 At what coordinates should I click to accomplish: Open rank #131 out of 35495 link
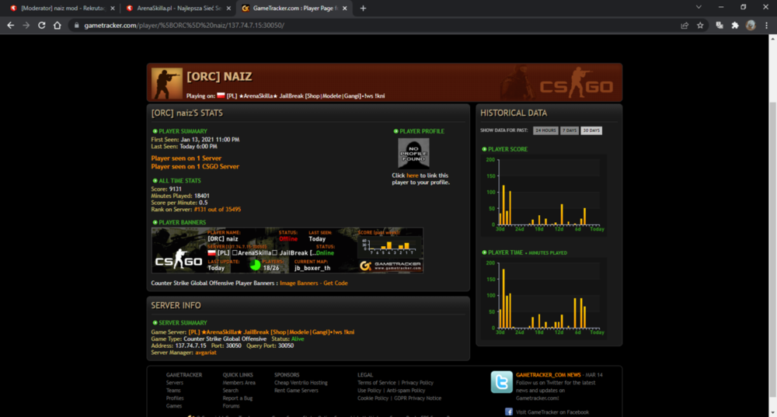click(x=218, y=210)
